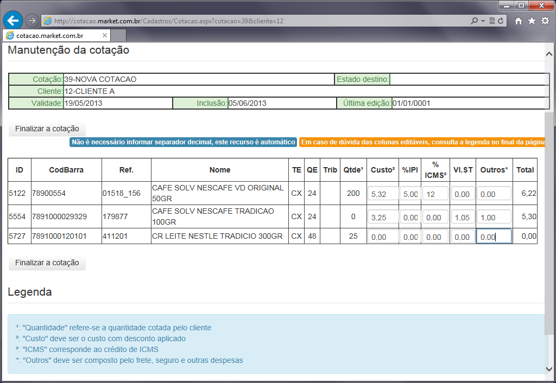The image size is (556, 383).
Task: Click the ICMS legend note line
Action: [x=87, y=349]
